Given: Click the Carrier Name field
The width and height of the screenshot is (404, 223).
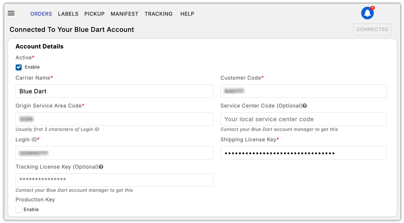Looking at the screenshot, I should click(114, 91).
